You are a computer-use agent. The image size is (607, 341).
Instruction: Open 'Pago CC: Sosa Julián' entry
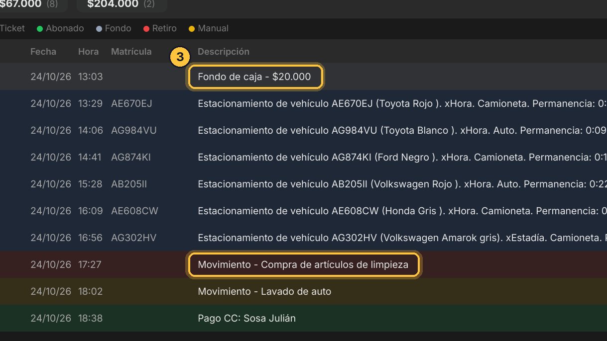point(246,318)
